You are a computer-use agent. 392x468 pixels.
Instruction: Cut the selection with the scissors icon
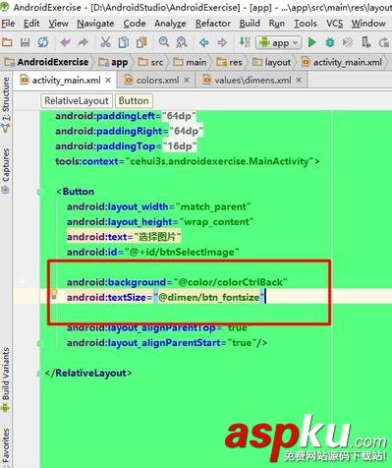[105, 42]
